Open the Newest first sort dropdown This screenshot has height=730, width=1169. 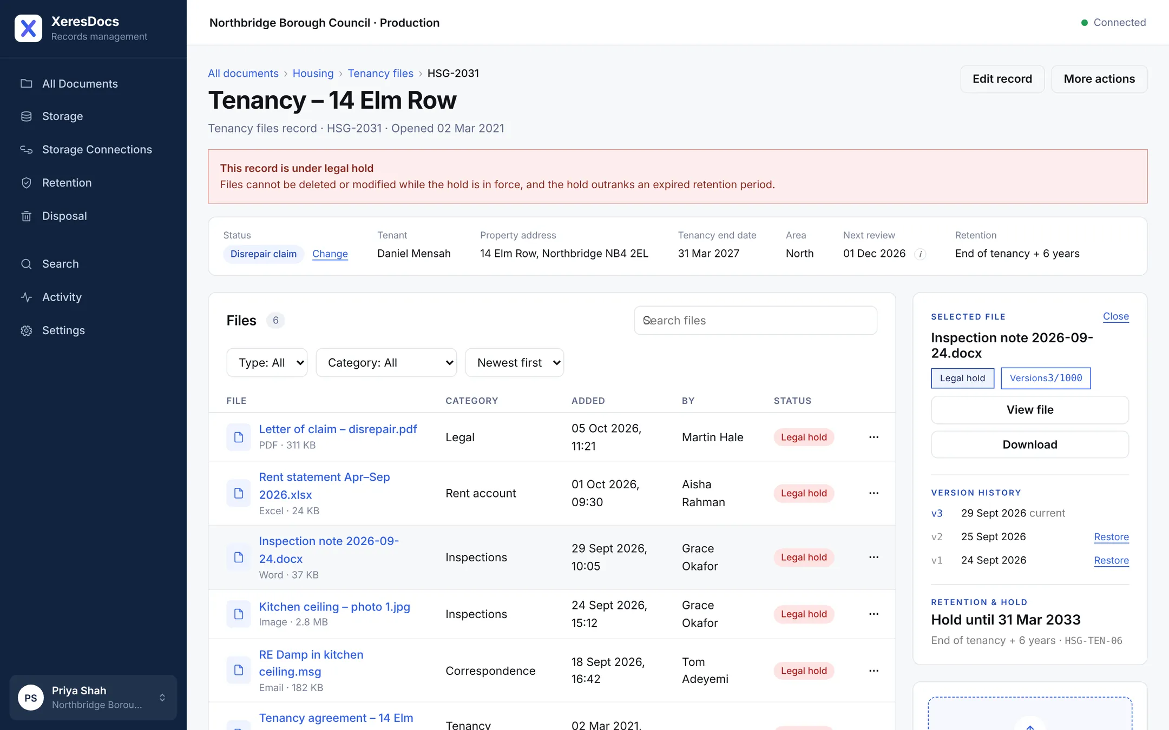515,363
